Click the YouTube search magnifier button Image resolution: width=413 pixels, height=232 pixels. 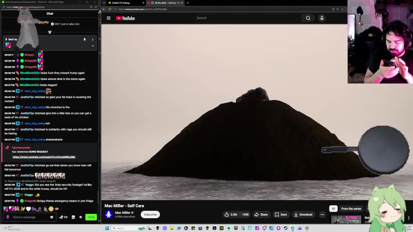point(308,18)
